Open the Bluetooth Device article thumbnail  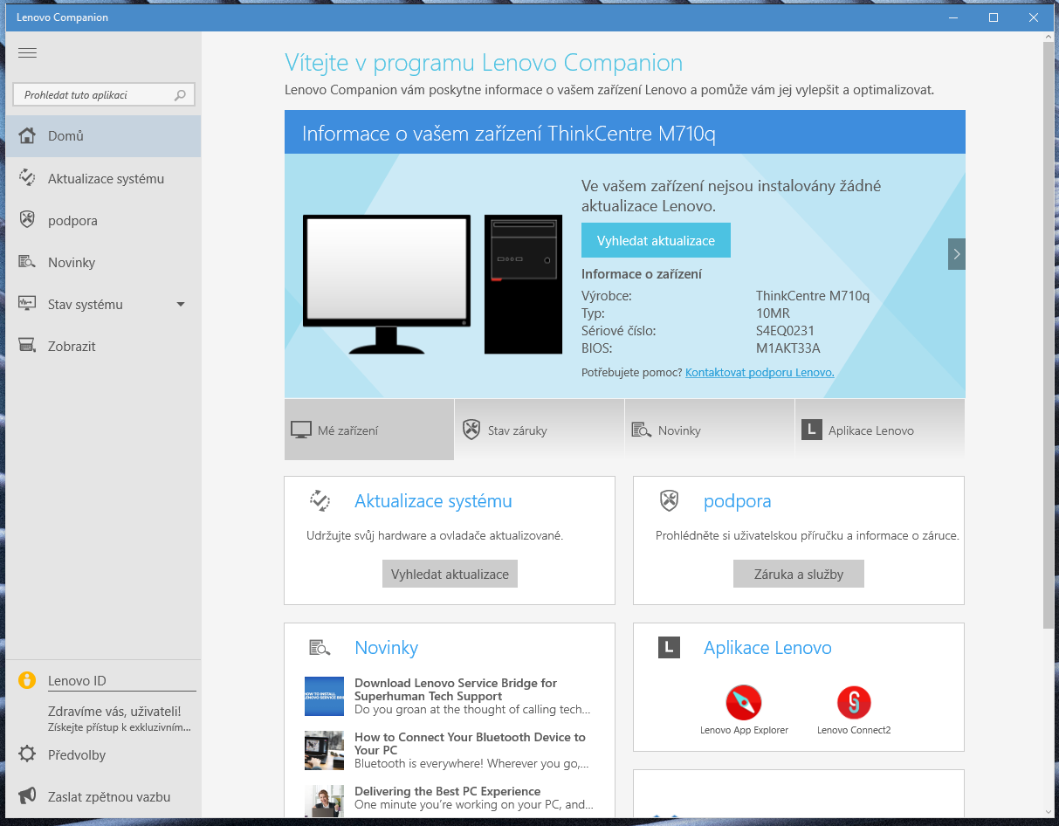point(324,750)
